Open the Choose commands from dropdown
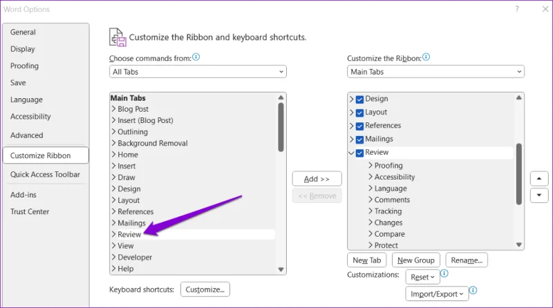 coord(198,72)
